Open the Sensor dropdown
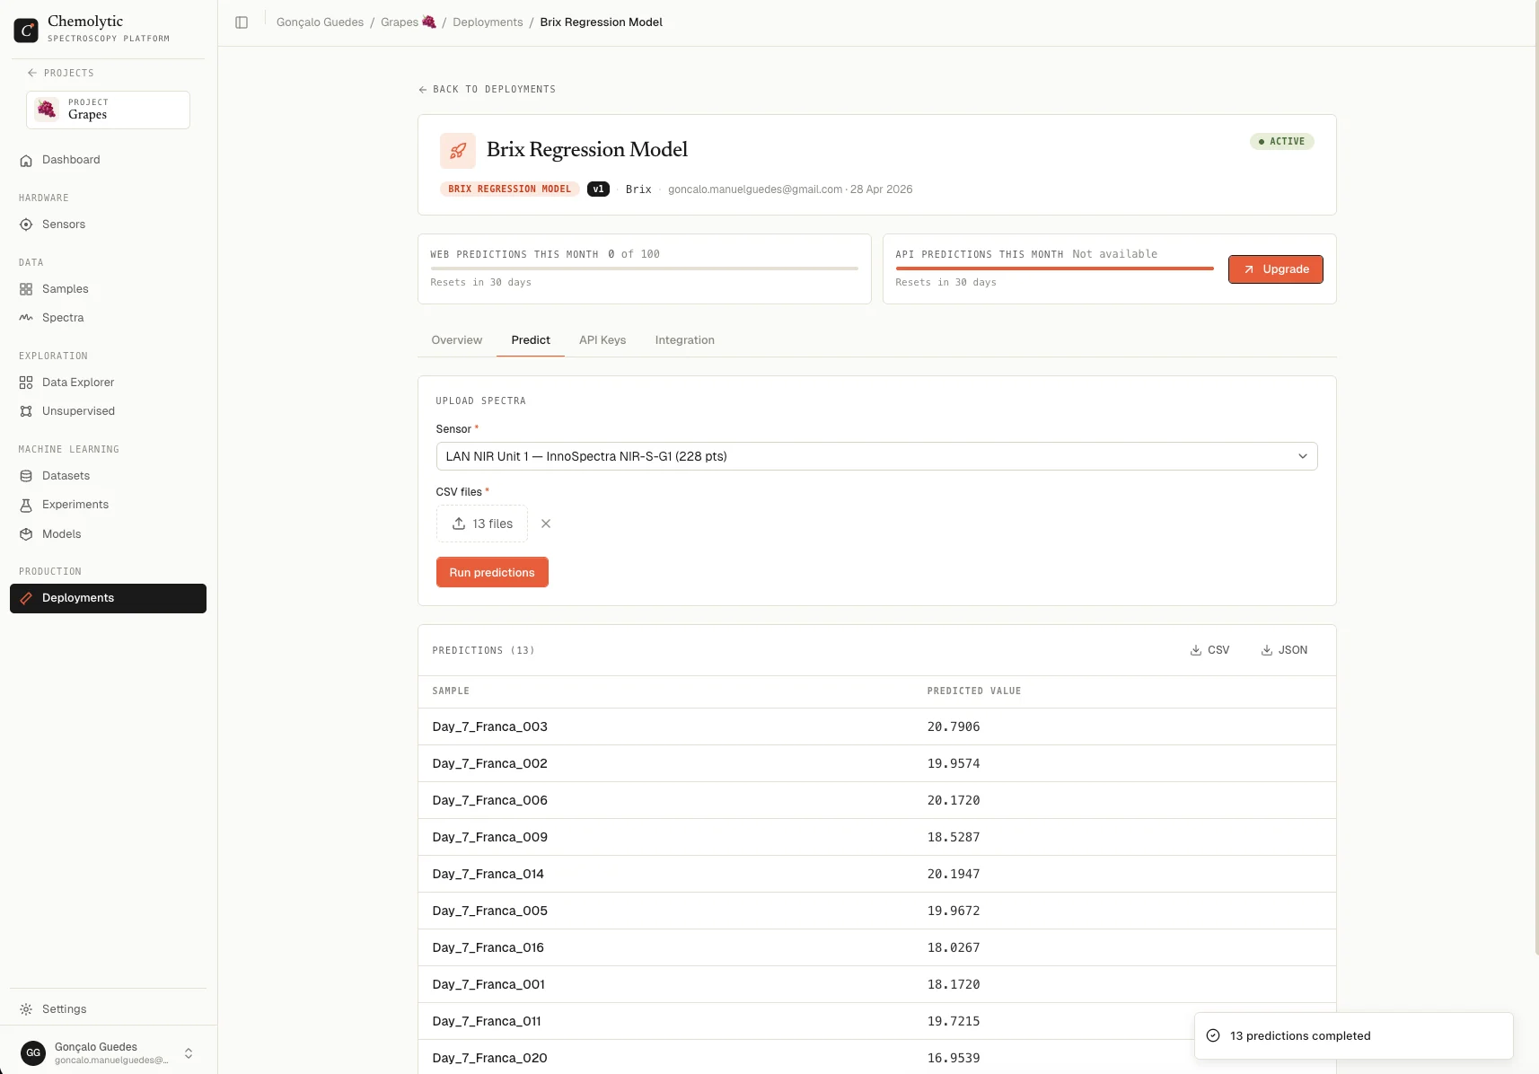 [876, 456]
